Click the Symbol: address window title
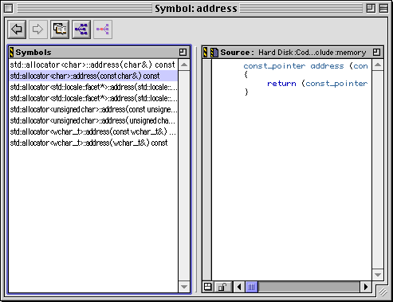Image resolution: width=393 pixels, height=302 pixels. 196,9
